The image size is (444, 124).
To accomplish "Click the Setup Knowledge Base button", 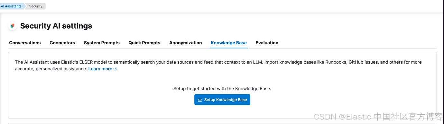I will coord(222,100).
